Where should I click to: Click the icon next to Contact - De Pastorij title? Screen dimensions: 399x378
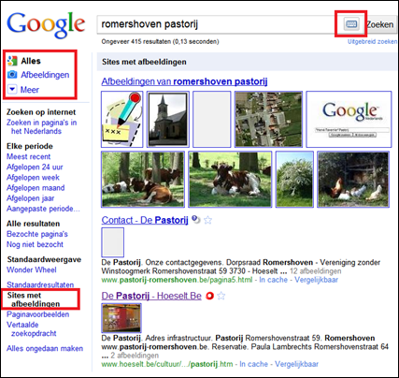click(x=196, y=220)
